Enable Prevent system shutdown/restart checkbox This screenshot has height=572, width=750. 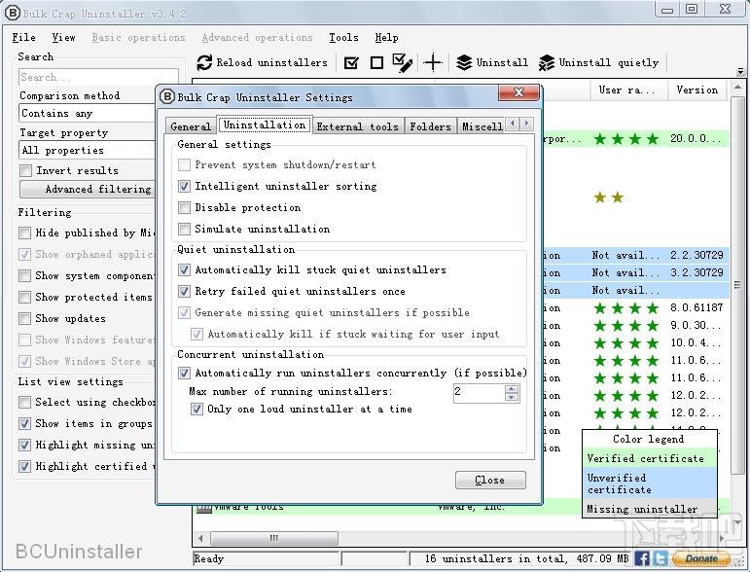tap(184, 165)
